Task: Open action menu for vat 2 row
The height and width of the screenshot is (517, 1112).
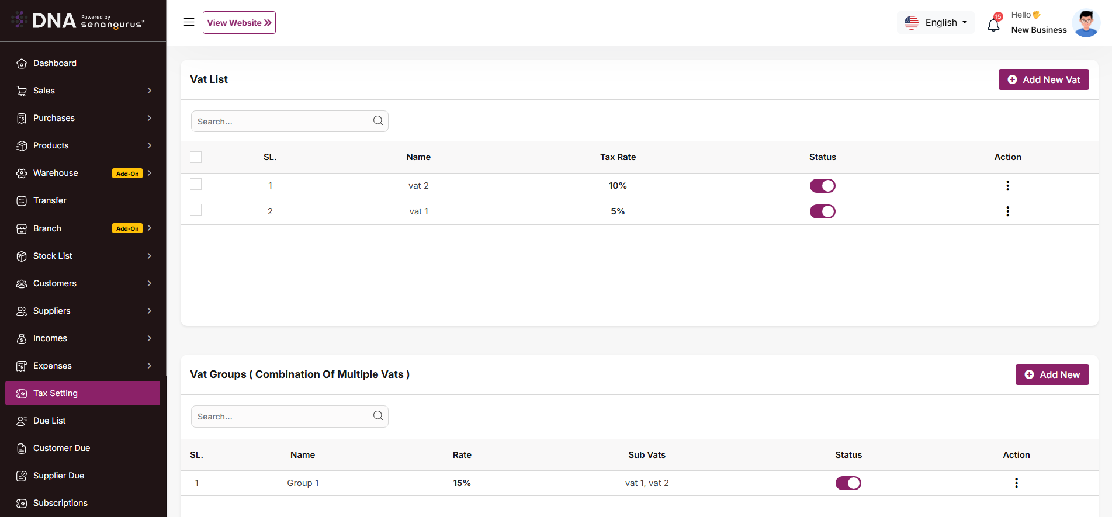Action: pos(1007,186)
